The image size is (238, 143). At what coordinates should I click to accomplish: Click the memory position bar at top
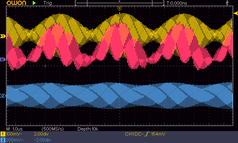point(119,3)
